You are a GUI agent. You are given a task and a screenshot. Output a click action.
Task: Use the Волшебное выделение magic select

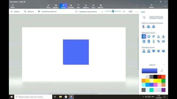coord(47,12)
